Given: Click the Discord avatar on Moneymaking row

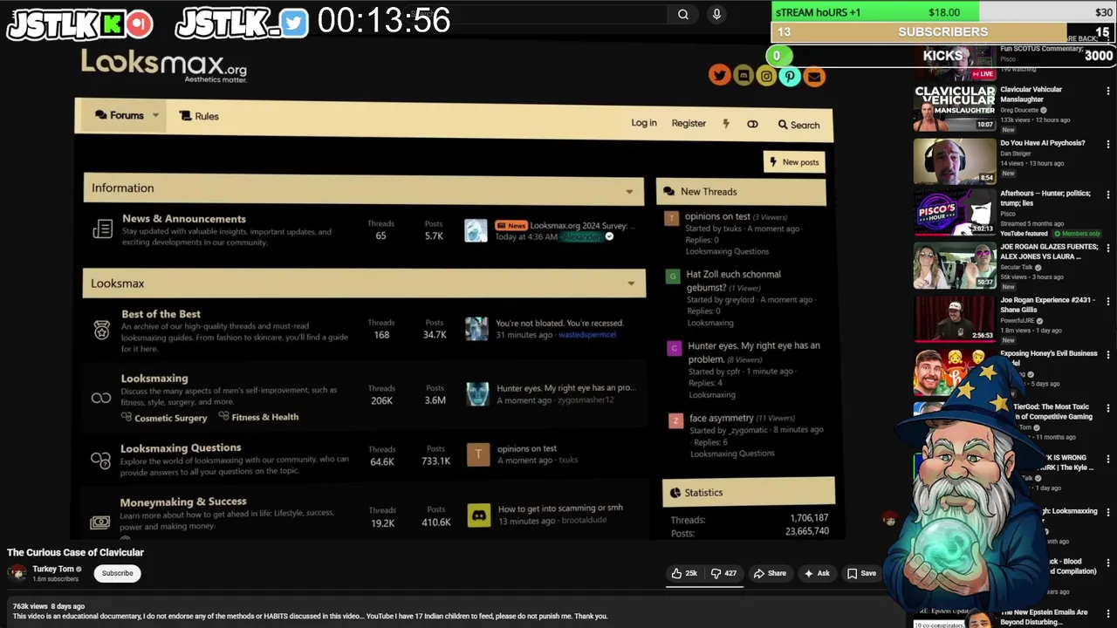Looking at the screenshot, I should coord(478,515).
